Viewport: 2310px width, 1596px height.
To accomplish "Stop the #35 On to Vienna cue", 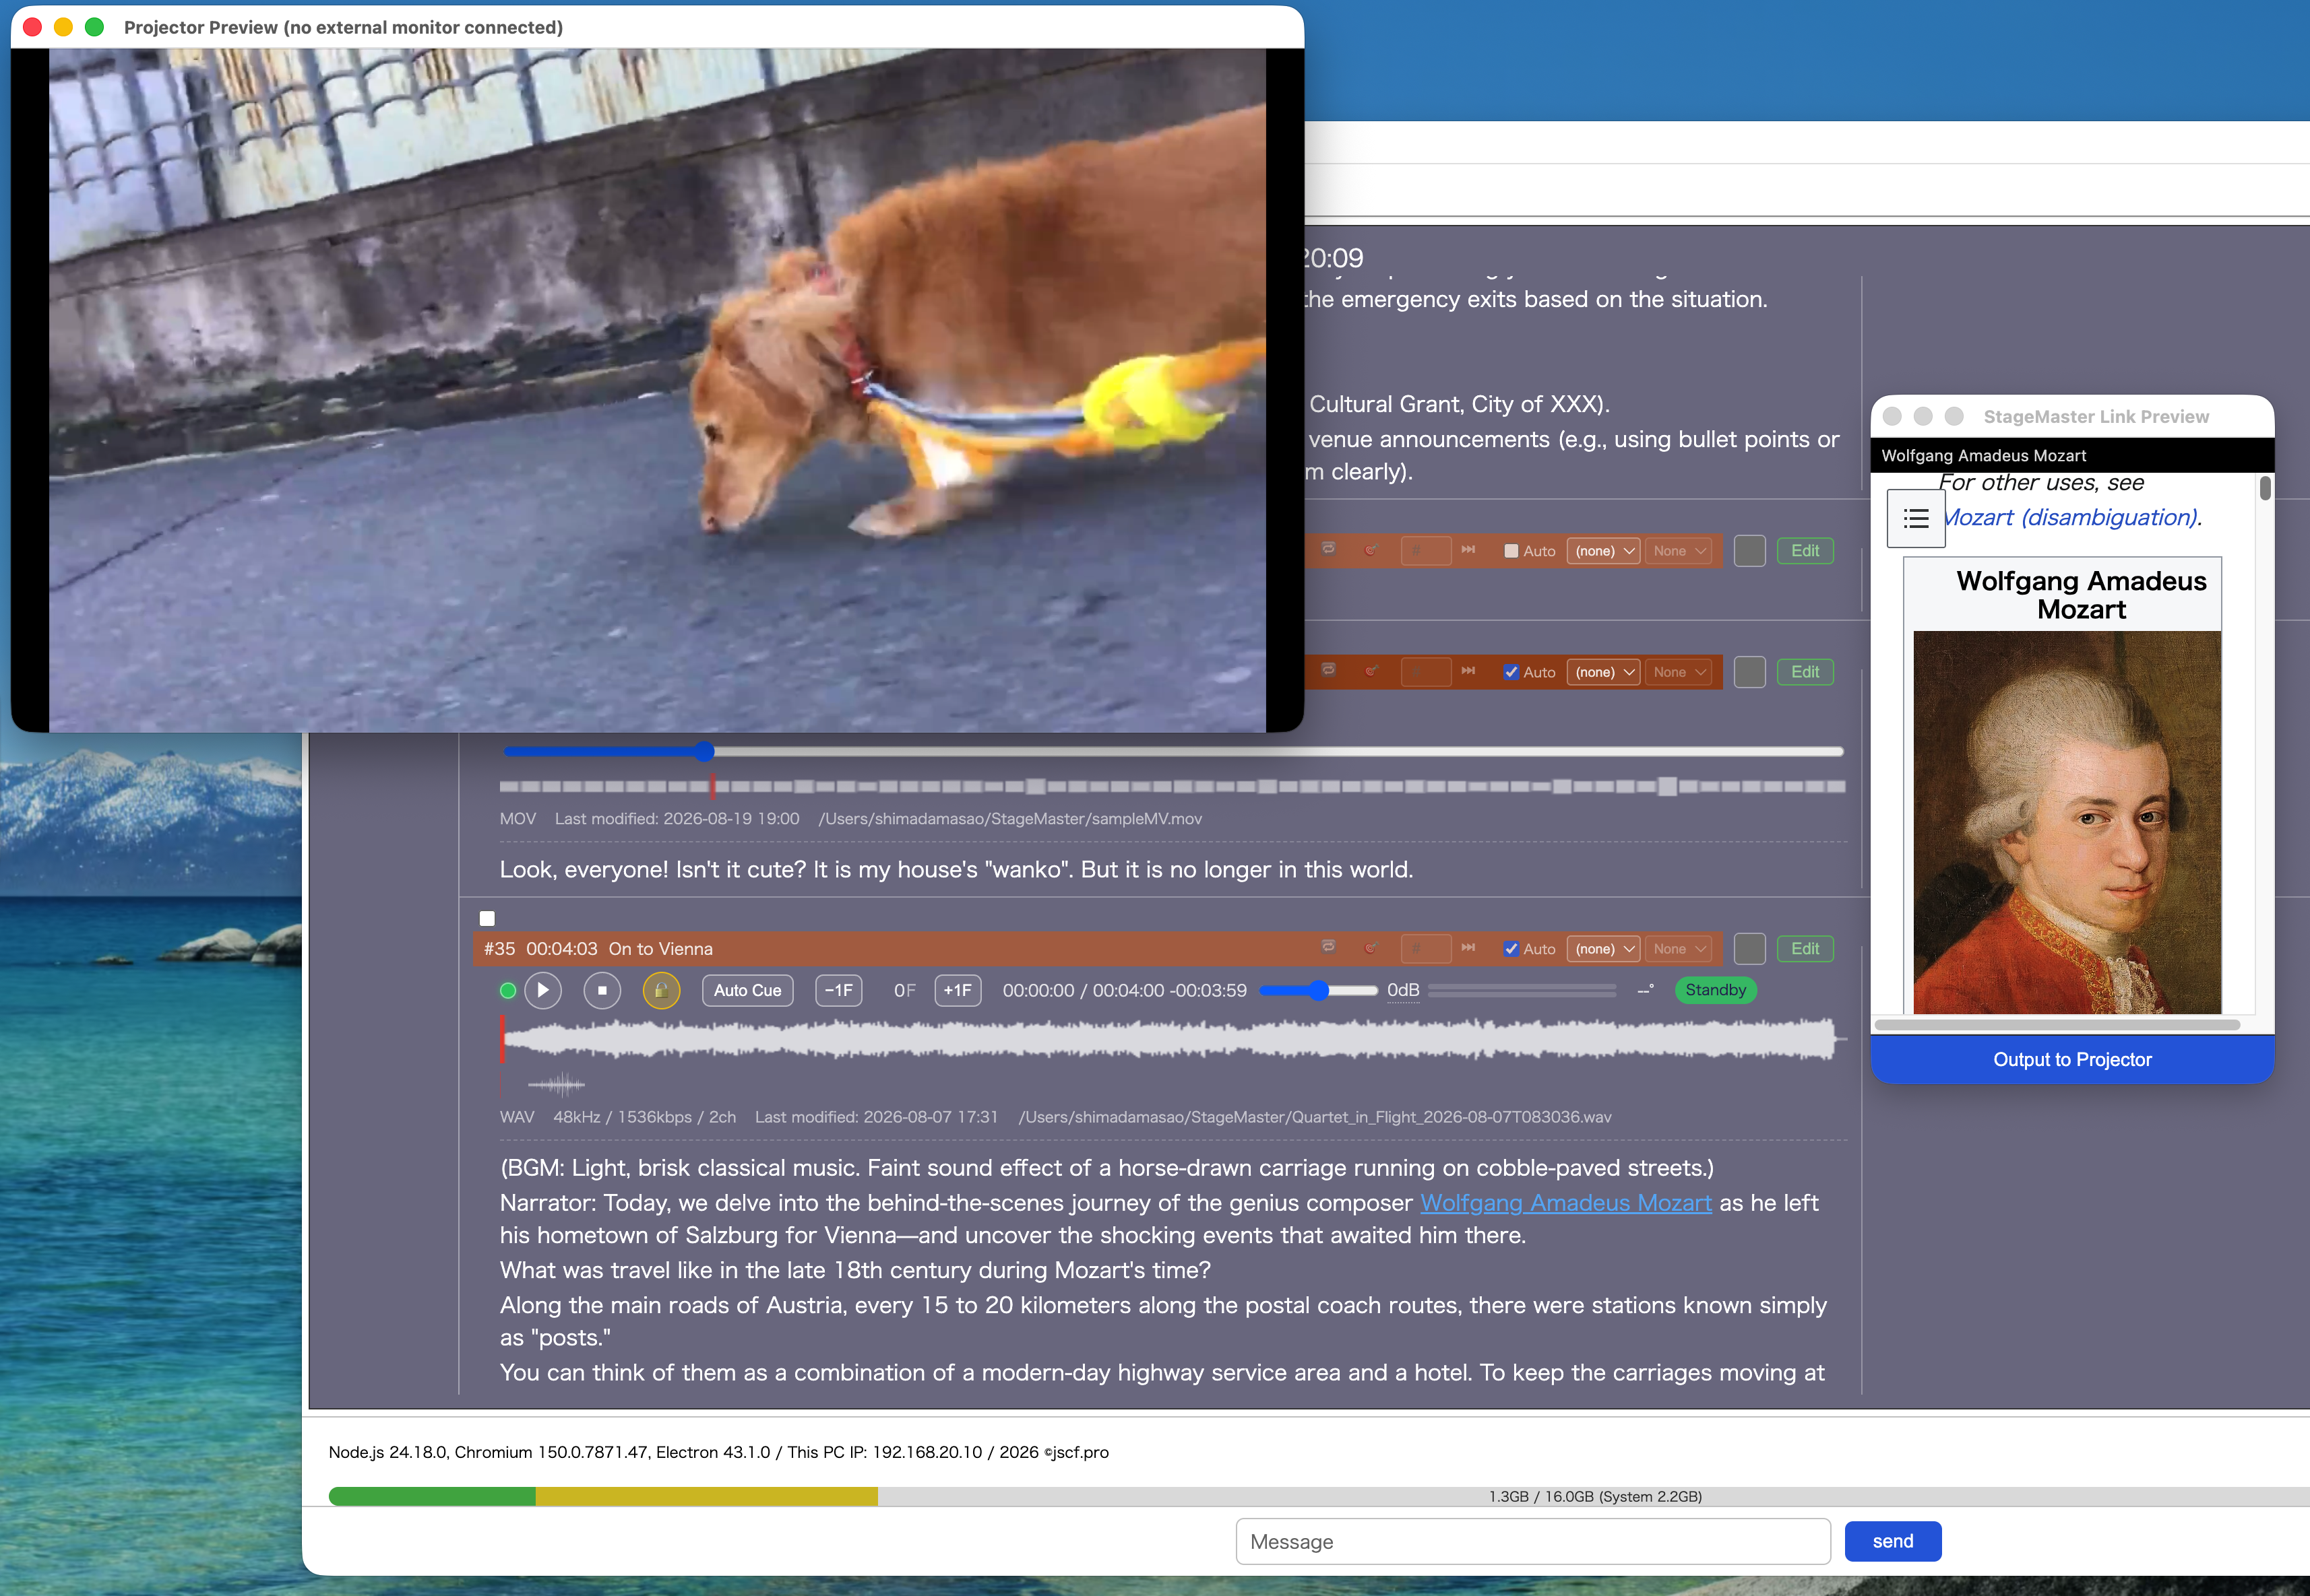I will coord(602,990).
